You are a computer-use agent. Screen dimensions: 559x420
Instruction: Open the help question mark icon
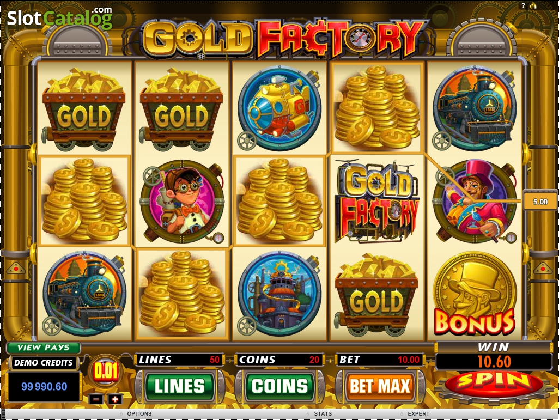pos(524,5)
